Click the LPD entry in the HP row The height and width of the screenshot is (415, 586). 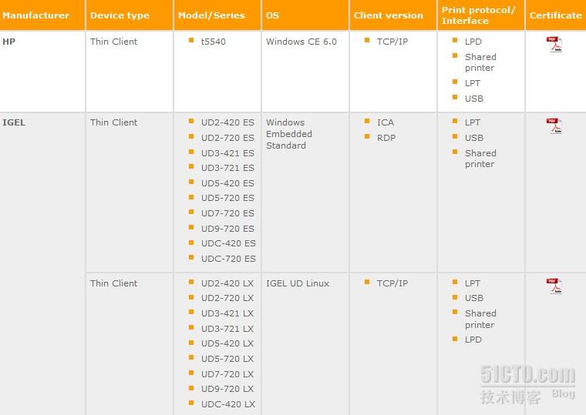tap(473, 42)
